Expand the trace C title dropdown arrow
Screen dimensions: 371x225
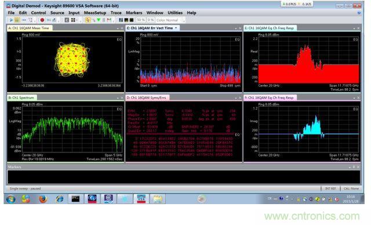click(176, 28)
